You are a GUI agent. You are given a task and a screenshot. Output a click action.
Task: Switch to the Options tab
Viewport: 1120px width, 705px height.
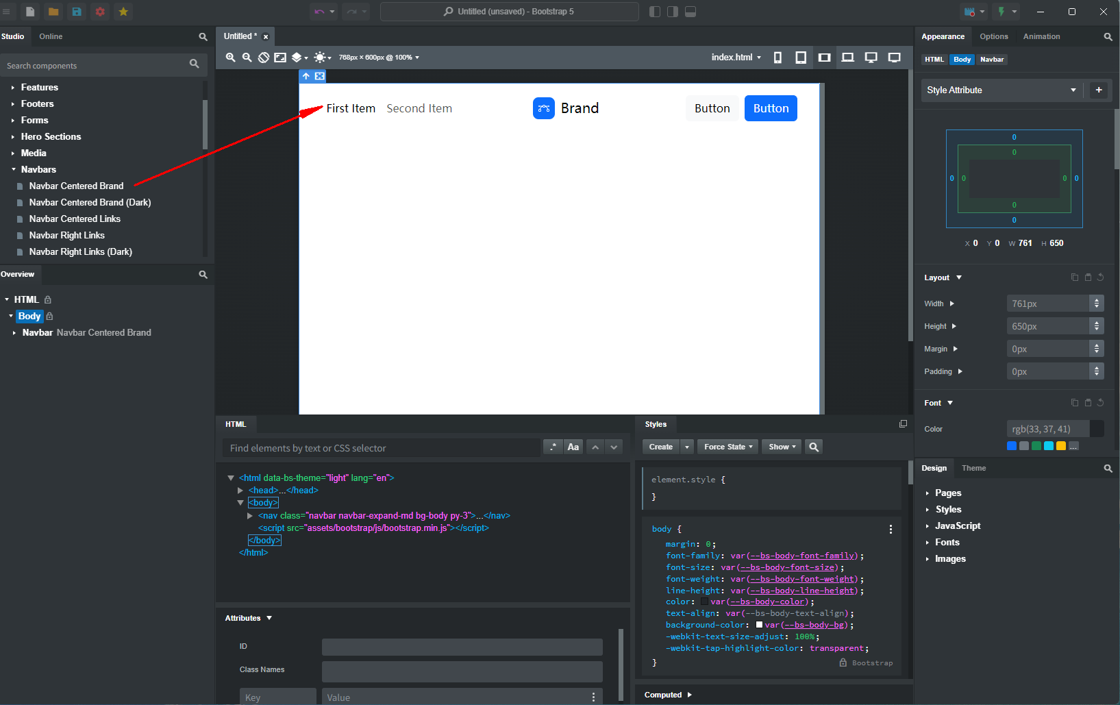point(994,36)
